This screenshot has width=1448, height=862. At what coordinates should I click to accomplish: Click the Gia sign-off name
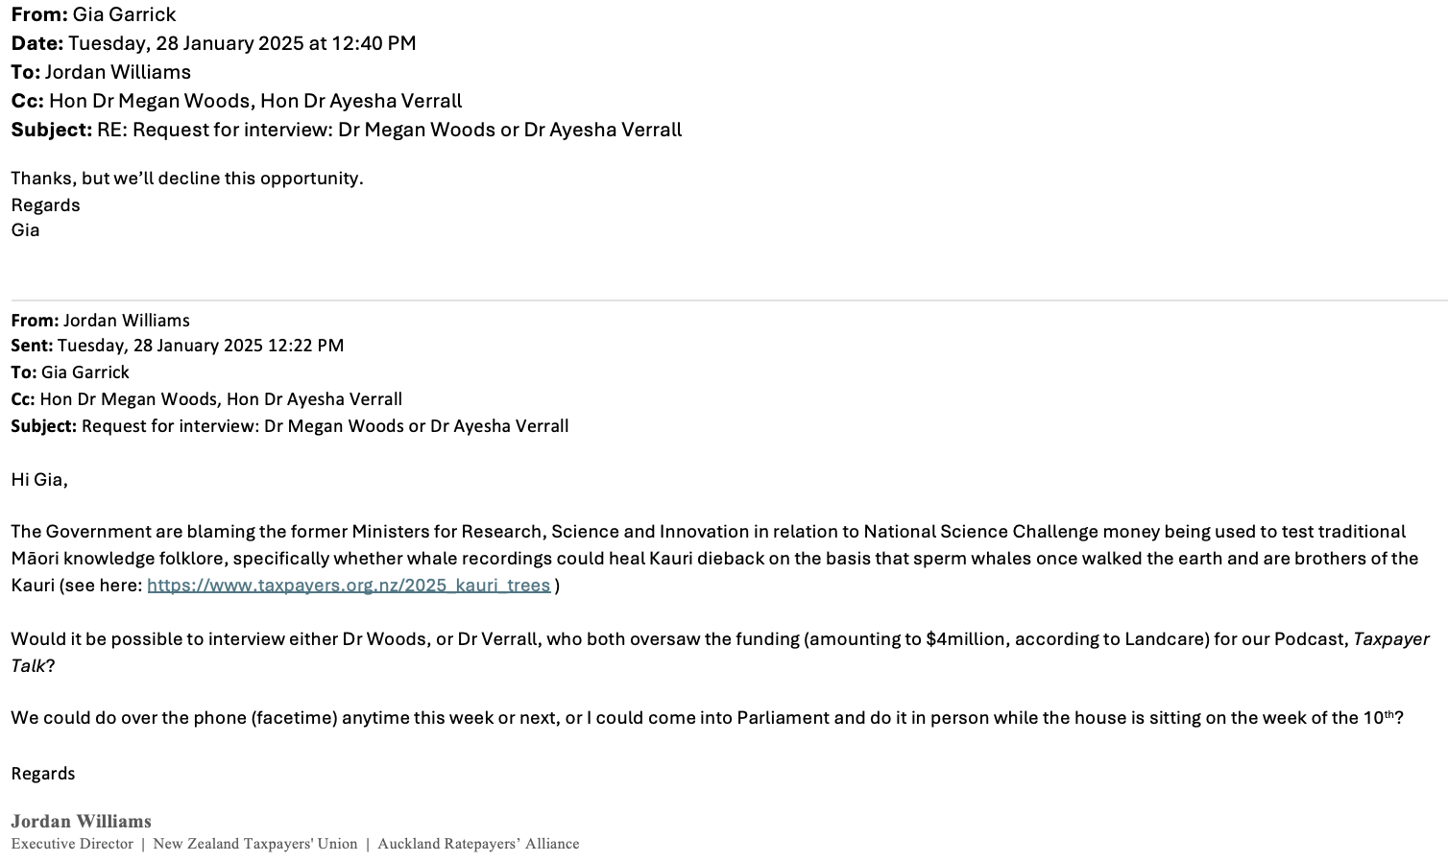[26, 229]
